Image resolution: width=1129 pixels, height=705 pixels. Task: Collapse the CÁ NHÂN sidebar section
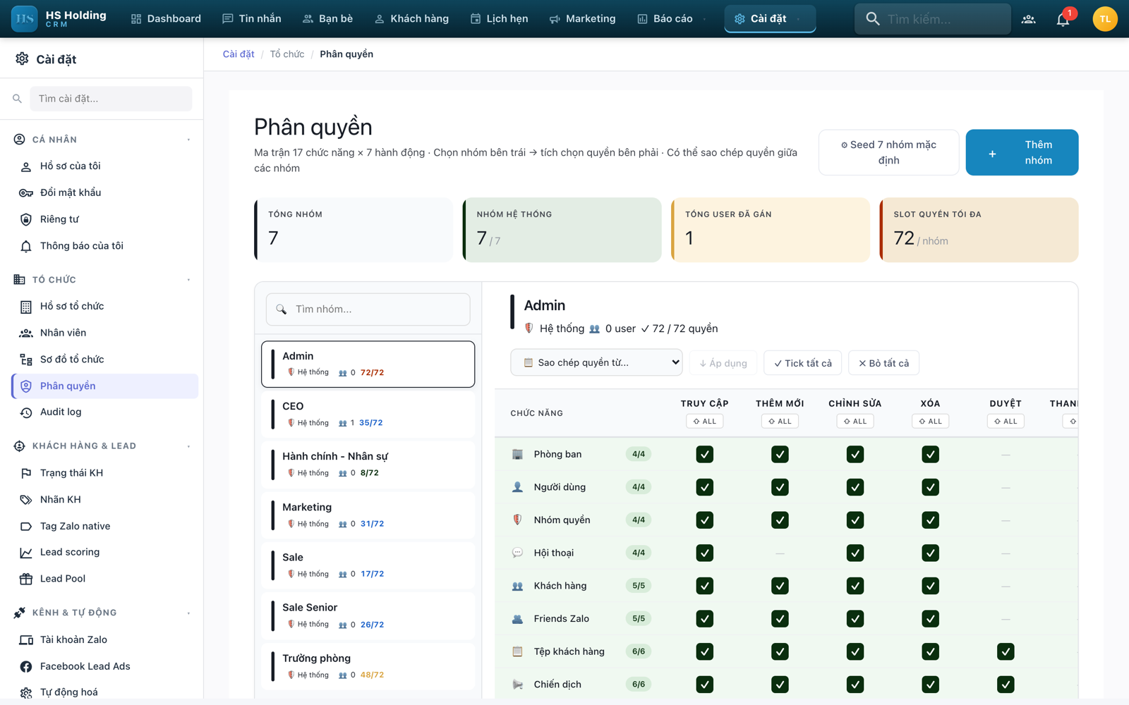pos(188,140)
